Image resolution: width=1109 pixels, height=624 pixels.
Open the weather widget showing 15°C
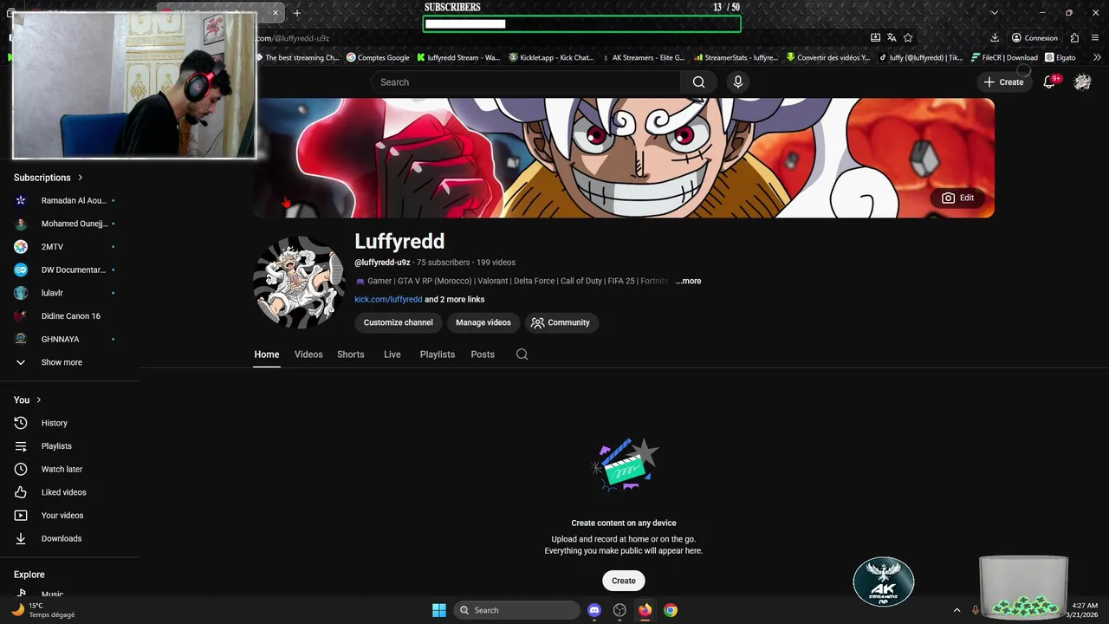coord(43,610)
